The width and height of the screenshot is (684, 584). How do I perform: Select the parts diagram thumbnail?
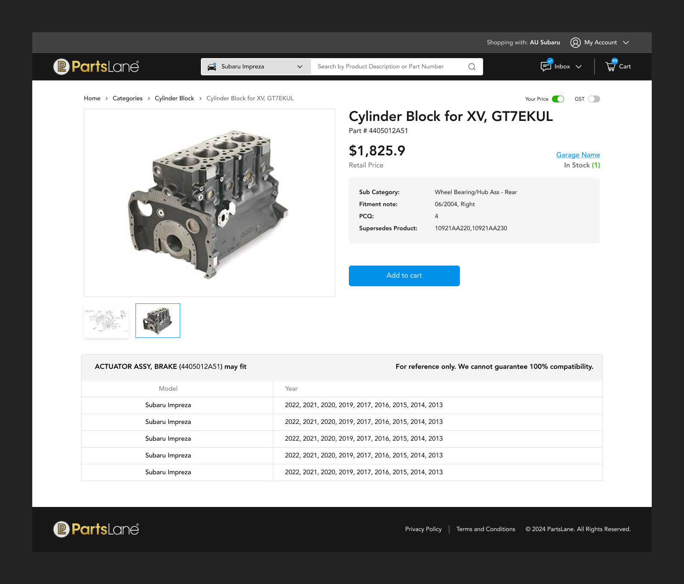pyautogui.click(x=106, y=321)
